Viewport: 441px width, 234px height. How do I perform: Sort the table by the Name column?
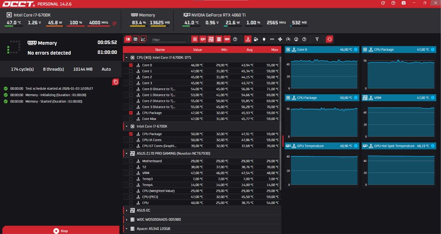(160, 50)
